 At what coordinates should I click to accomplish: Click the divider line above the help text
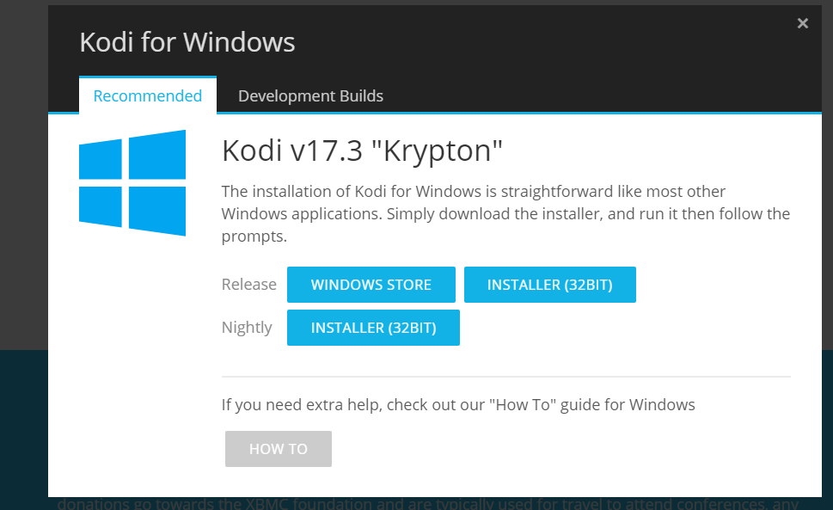[505, 377]
